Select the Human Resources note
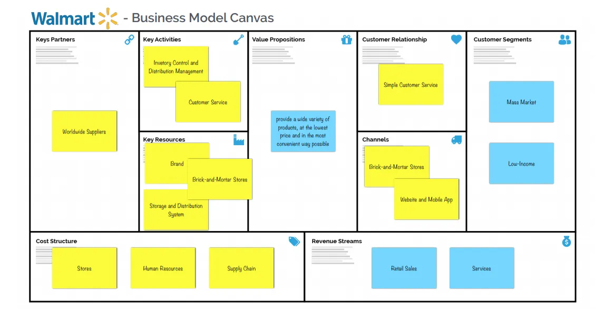 (x=163, y=268)
